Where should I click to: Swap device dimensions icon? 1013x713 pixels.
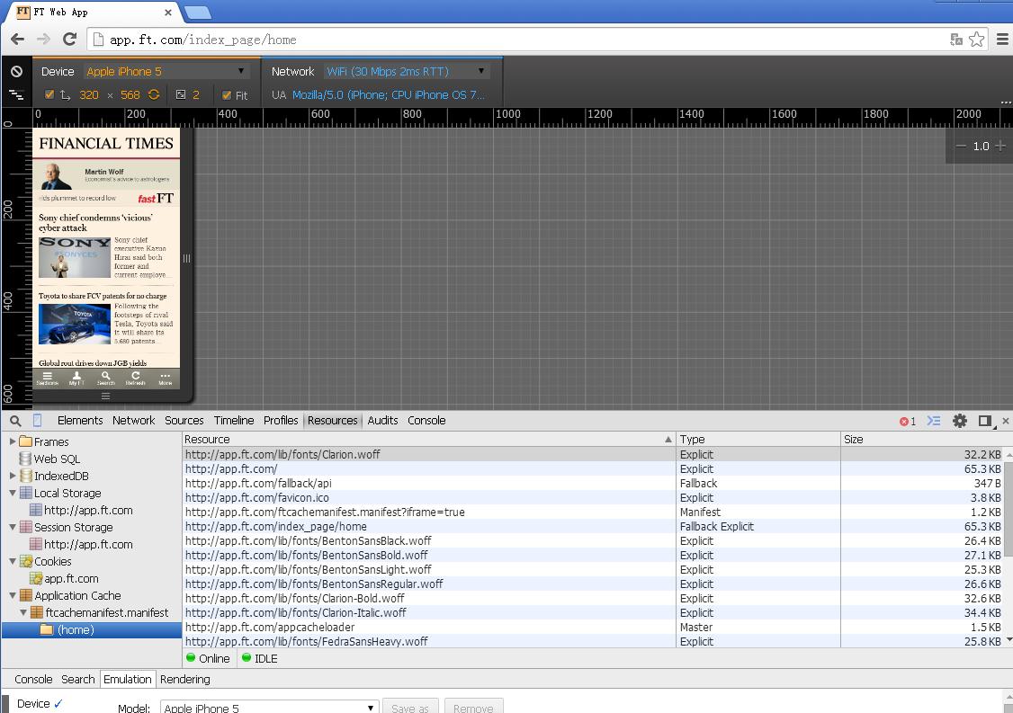click(x=66, y=95)
